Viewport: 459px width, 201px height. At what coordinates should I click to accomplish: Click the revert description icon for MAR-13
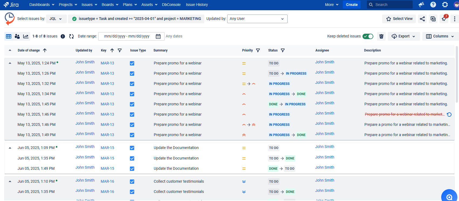(449, 115)
